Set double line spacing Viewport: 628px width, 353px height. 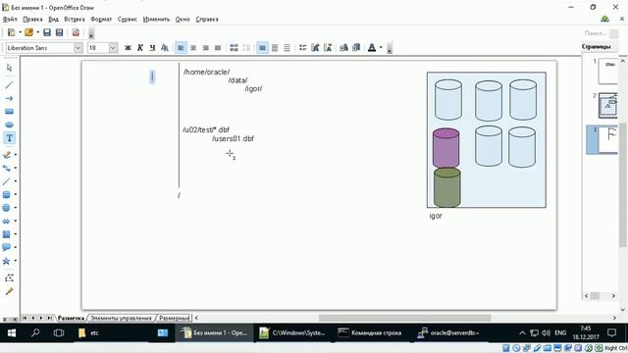pos(287,48)
